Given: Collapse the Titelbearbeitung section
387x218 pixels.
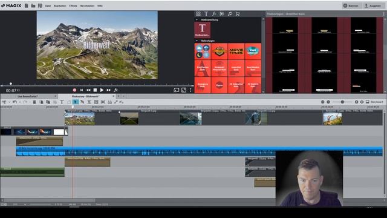Looking at the screenshot, I should [197, 20].
